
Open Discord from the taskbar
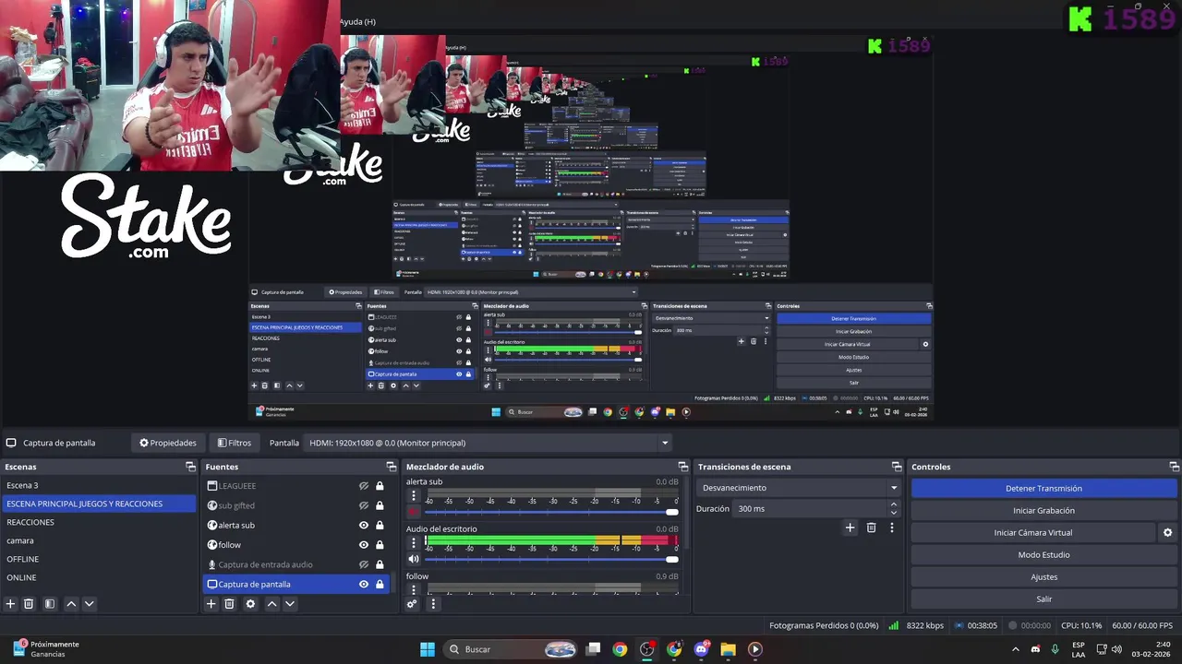(701, 649)
